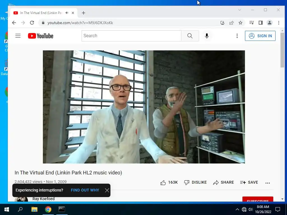Click network globe tray icon
This screenshot has width=287, height=215.
[244, 209]
